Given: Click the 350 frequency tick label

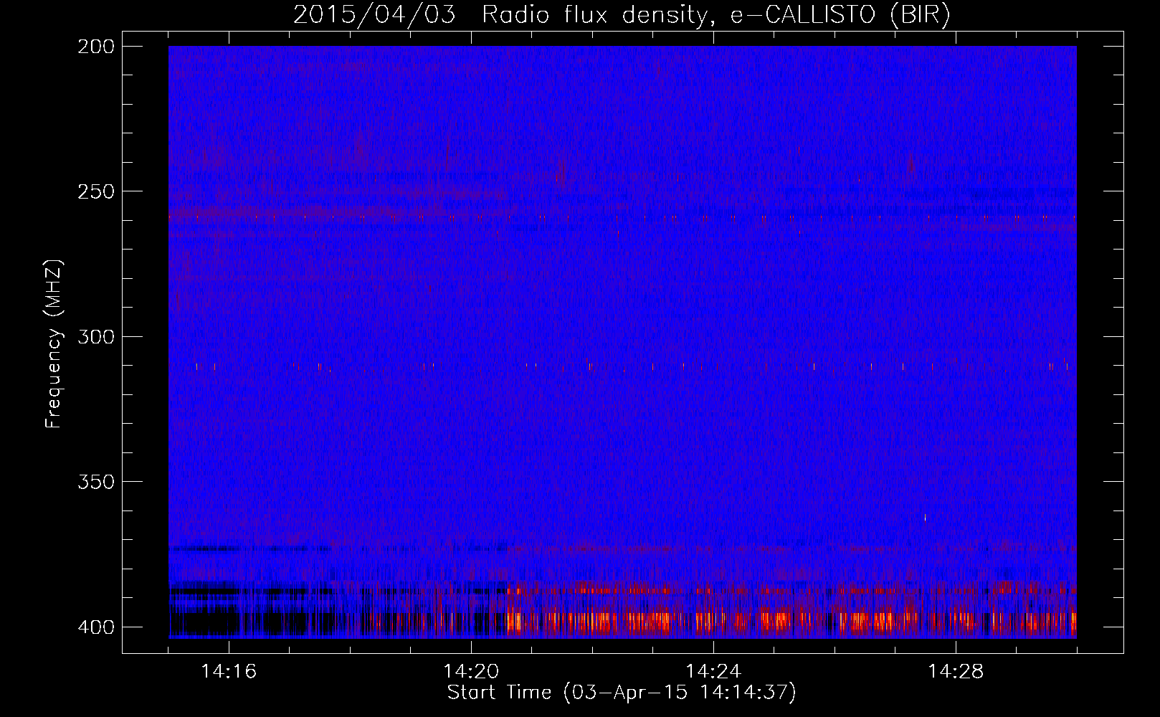Looking at the screenshot, I should (95, 482).
